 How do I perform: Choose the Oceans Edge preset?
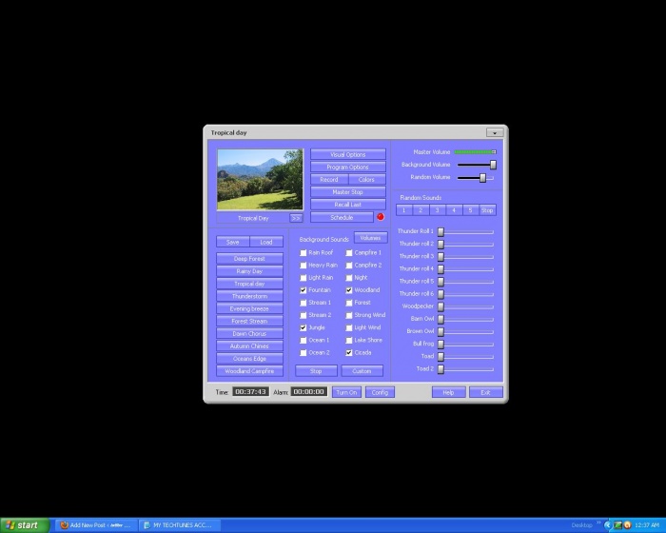(249, 359)
